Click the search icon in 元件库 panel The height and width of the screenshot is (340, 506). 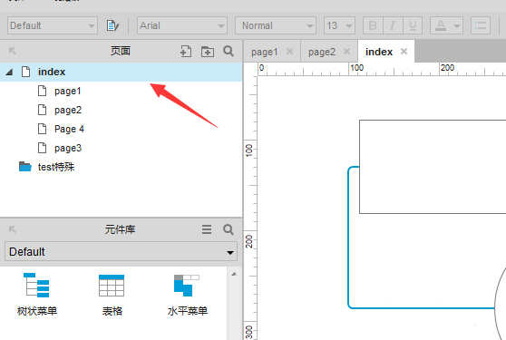point(229,229)
